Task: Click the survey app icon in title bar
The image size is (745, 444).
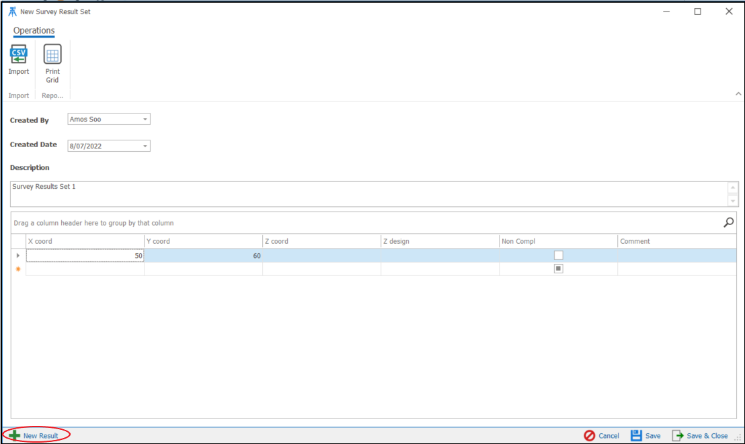Action: point(12,11)
